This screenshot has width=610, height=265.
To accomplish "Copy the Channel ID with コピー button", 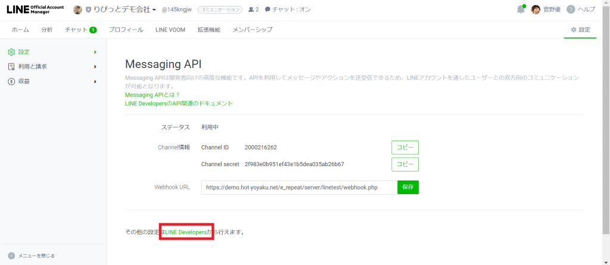I will 405,148.
